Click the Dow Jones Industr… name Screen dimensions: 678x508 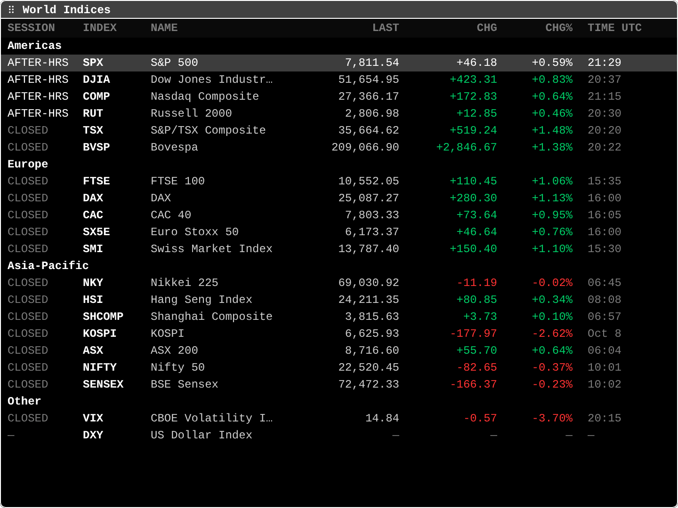pos(212,79)
